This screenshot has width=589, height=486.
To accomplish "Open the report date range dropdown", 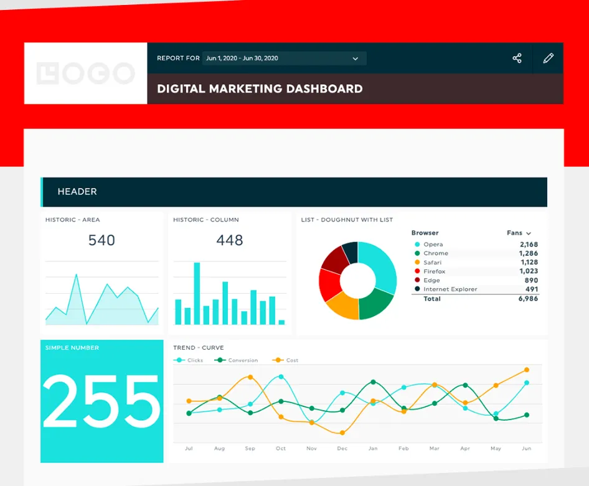I will coord(284,58).
